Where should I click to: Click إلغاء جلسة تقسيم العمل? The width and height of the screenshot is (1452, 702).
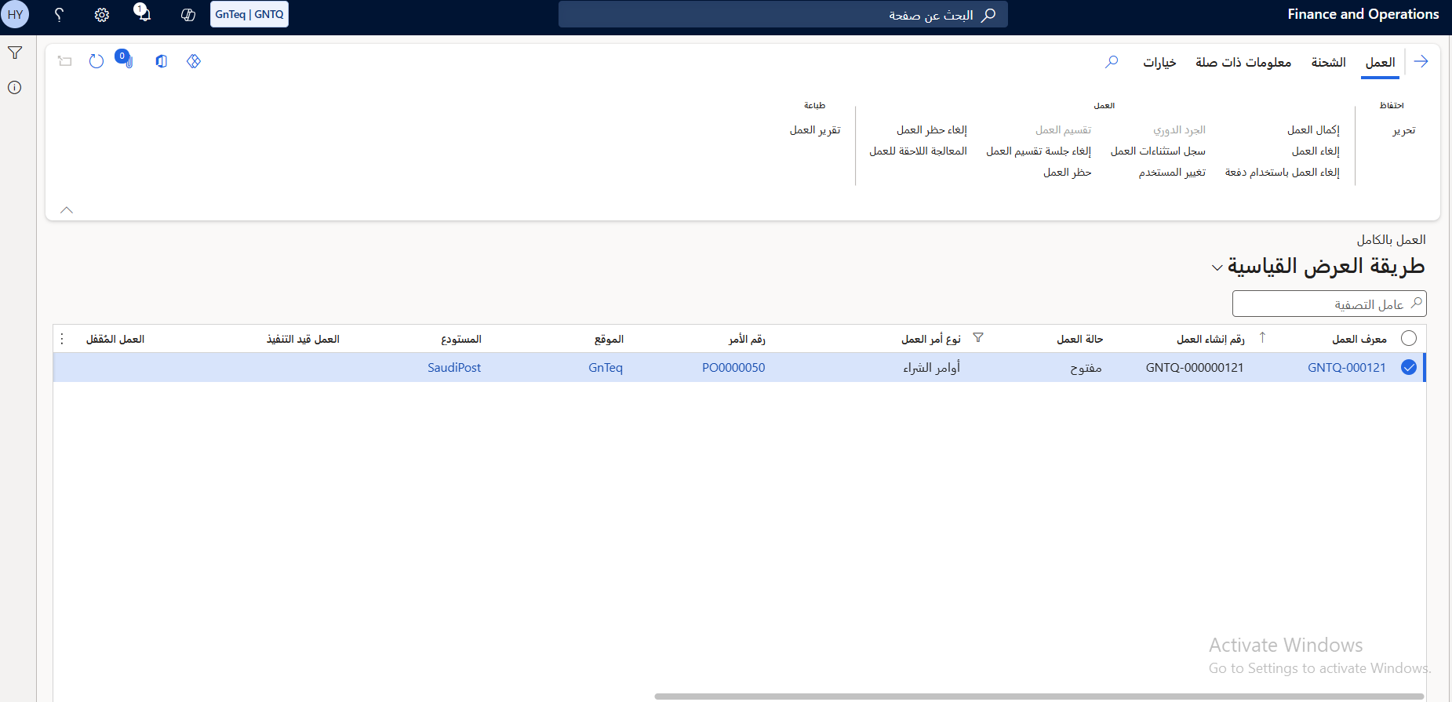click(x=1039, y=151)
